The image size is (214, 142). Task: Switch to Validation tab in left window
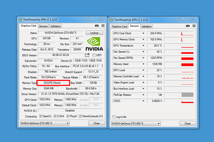click(56, 26)
